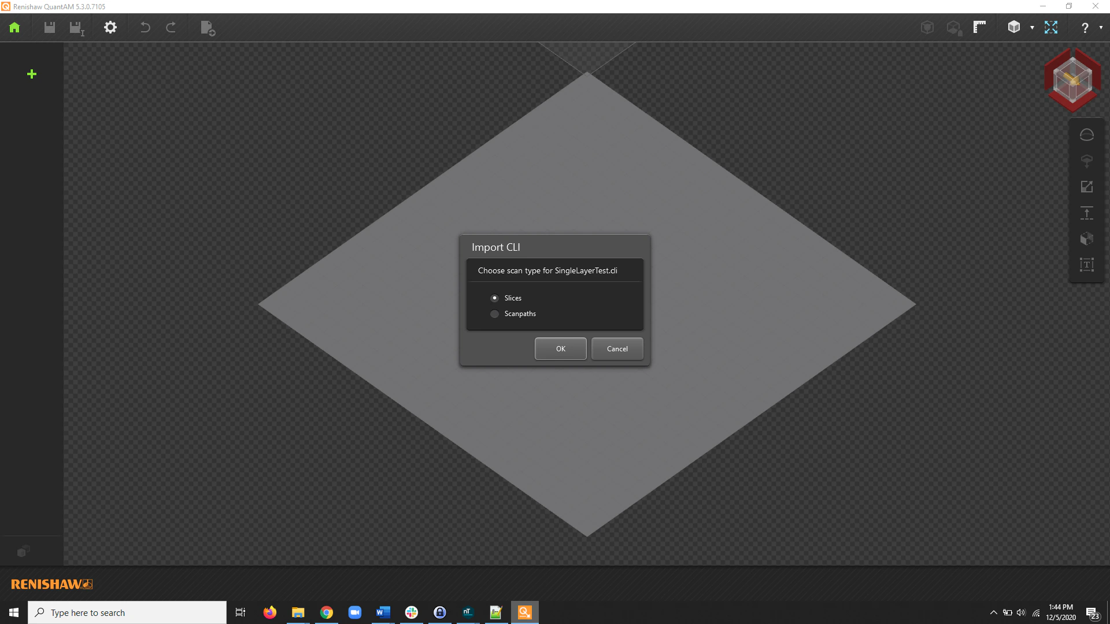Click the Windows search box

tap(127, 612)
